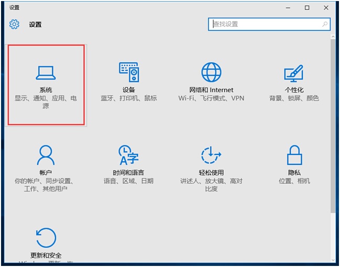Viewport: 340px width, 267px height.
Task: Click the "Wi-Fi、飞行模式、VPN" description text
Action: (211, 98)
